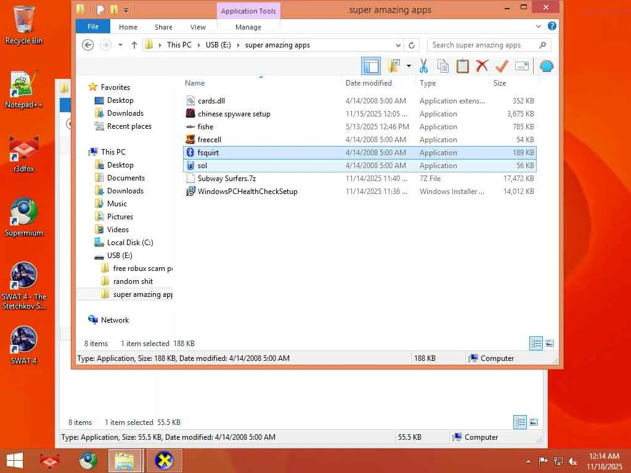Select the cards.dll file

[x=359, y=101]
